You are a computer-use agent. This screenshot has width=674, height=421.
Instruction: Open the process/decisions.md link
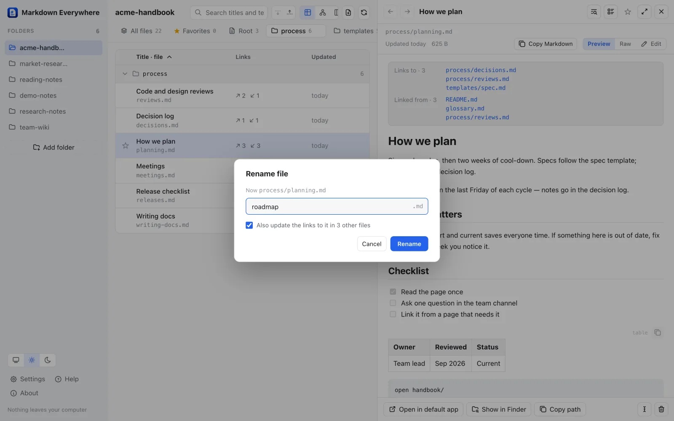pyautogui.click(x=481, y=70)
